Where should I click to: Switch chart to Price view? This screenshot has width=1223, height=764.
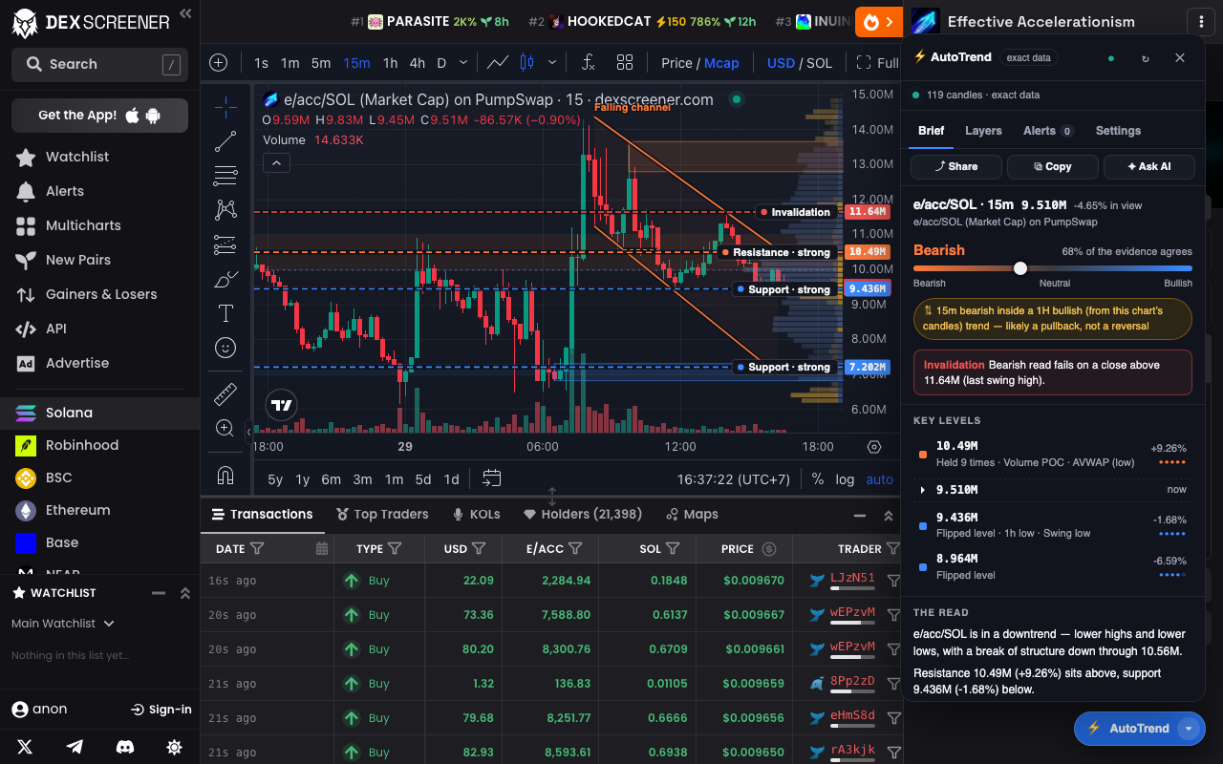tap(676, 63)
